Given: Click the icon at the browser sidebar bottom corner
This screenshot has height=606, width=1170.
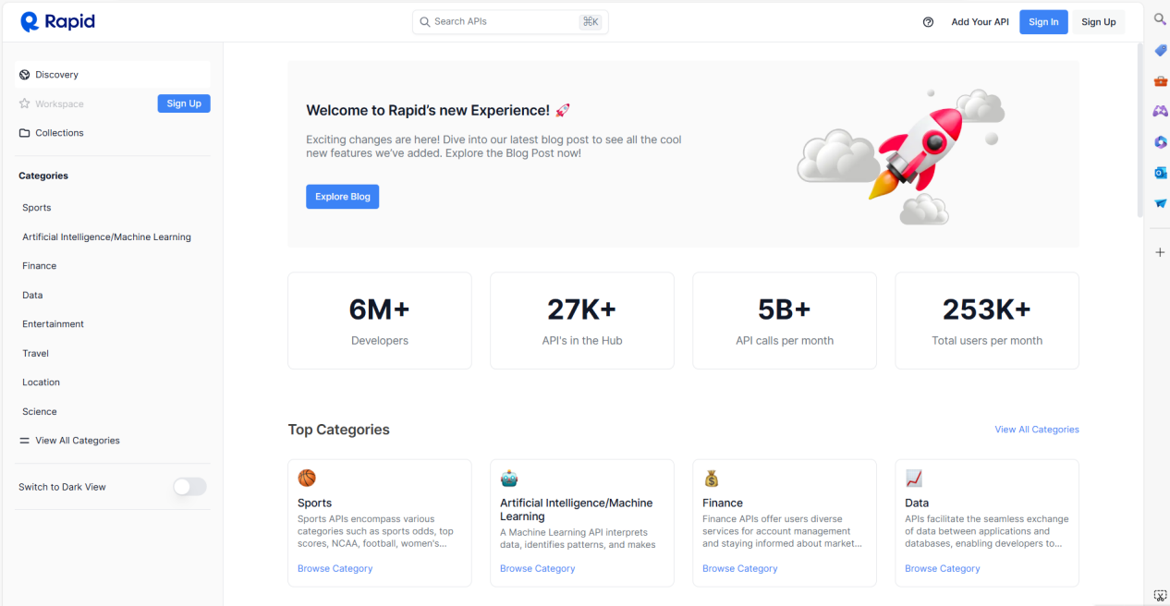Looking at the screenshot, I should click(x=1161, y=596).
